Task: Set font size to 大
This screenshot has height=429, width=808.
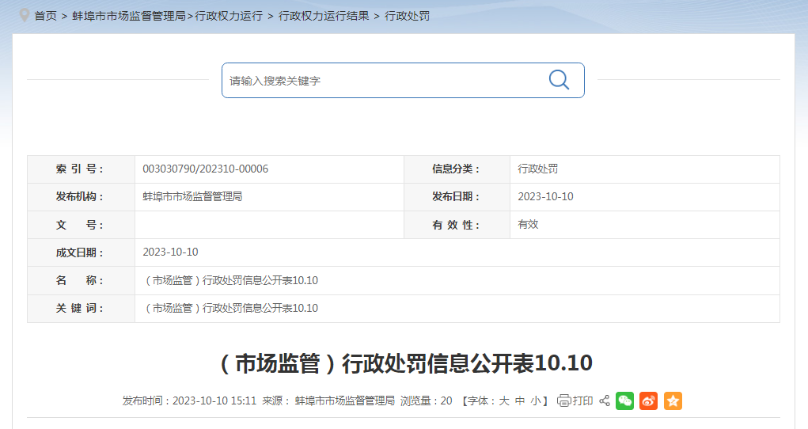Action: (504, 401)
